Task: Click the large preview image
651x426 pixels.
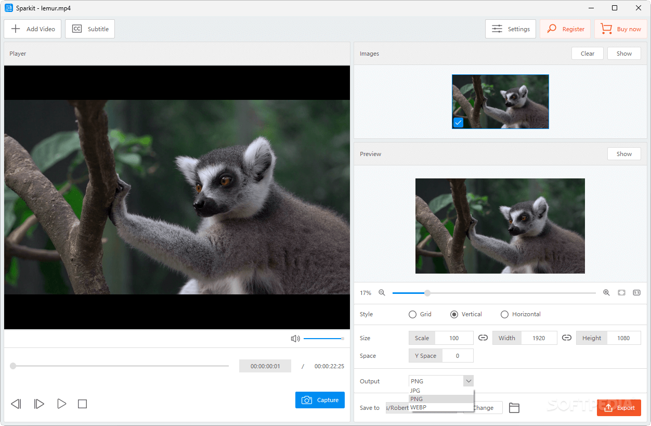Action: (x=500, y=226)
